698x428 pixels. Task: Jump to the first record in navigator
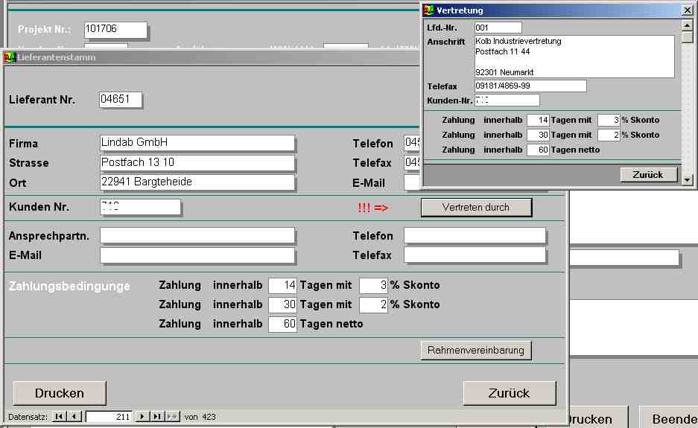(60, 417)
